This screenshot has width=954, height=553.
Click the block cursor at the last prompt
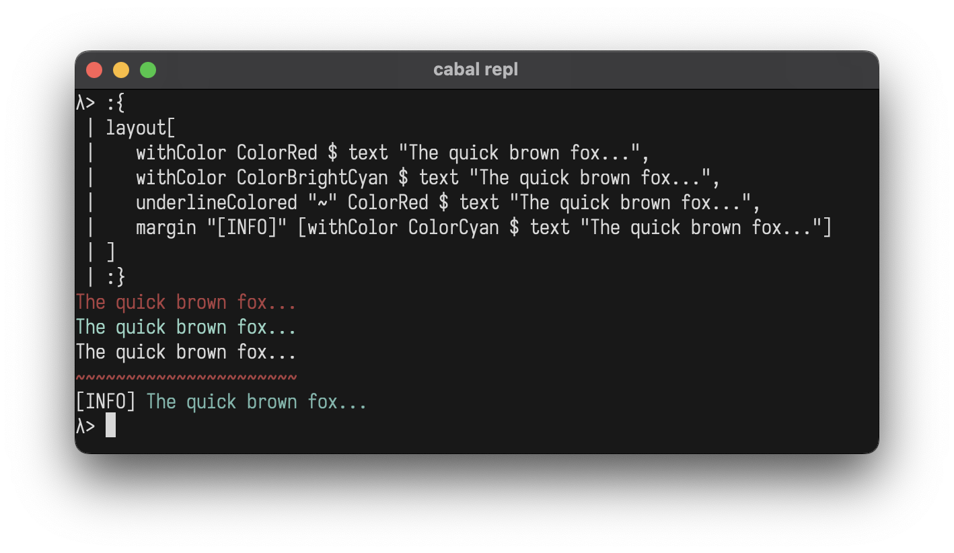111,426
